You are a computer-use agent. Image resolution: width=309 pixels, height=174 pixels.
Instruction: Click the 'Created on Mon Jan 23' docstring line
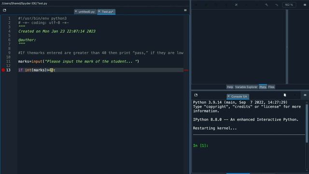pyautogui.click(x=57, y=31)
